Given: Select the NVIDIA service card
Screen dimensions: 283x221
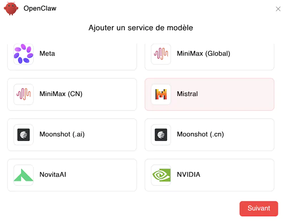Looking at the screenshot, I should click(209, 175).
